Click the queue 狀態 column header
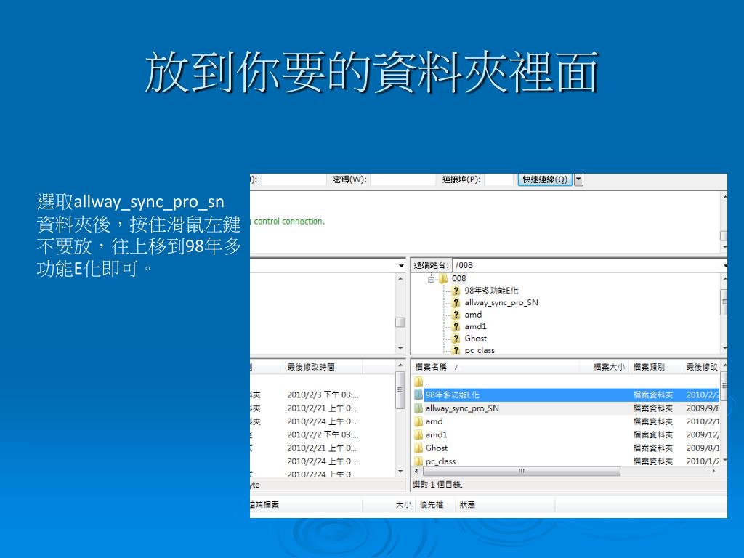 [x=505, y=504]
